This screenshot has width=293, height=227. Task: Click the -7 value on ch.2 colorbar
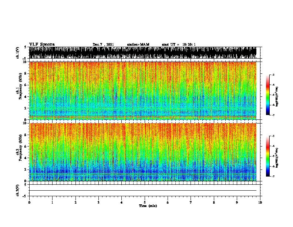(273, 176)
